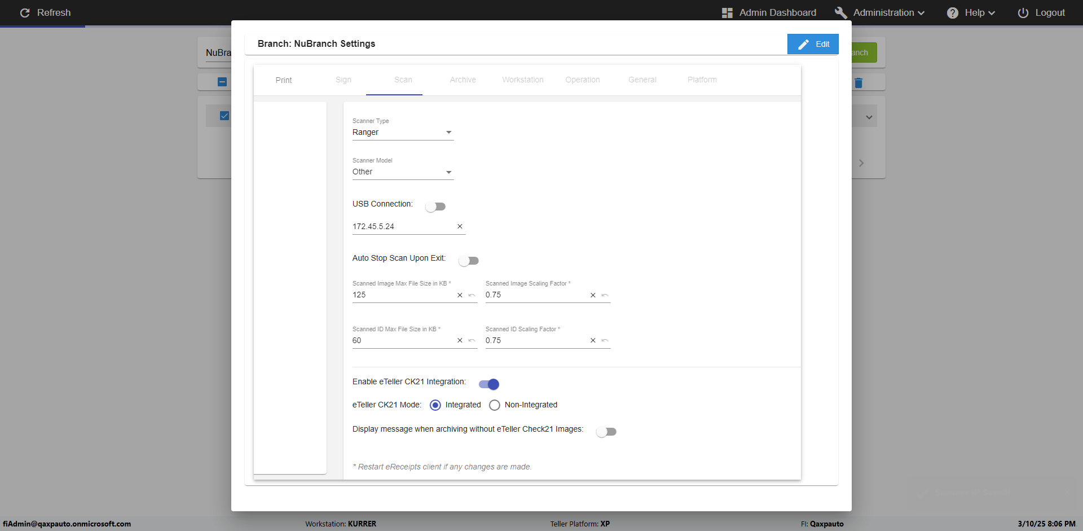Clear the IP address 172.45.5.24 field
The width and height of the screenshot is (1083, 531).
pyautogui.click(x=460, y=226)
